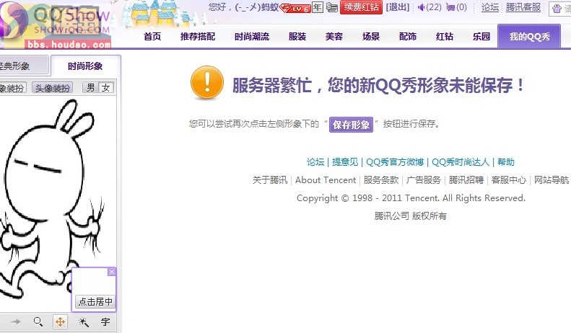Open 腾讯招聘 footer link

(x=466, y=180)
